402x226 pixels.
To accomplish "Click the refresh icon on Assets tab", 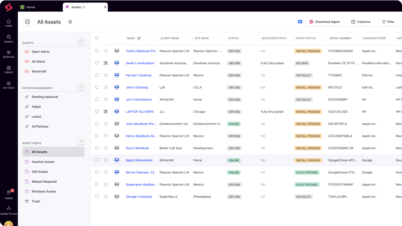I will point(84,7).
